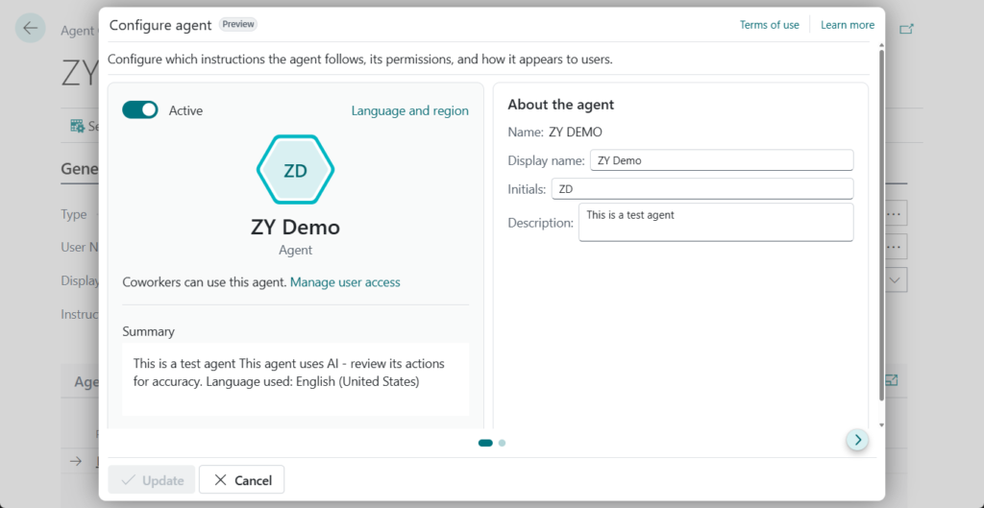Click the ZD hexagon agent avatar
Viewport: 984px width, 508px height.
pyautogui.click(x=295, y=171)
